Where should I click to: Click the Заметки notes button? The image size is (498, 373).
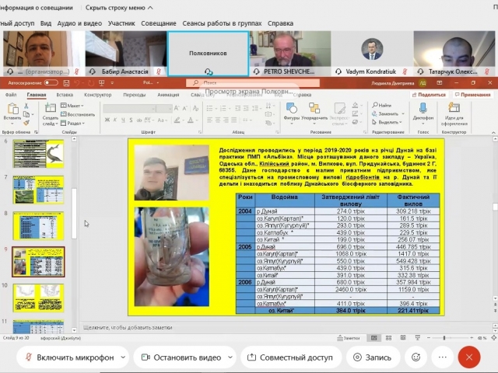(349, 338)
